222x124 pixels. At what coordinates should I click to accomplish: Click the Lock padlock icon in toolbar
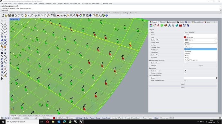pos(74,15)
